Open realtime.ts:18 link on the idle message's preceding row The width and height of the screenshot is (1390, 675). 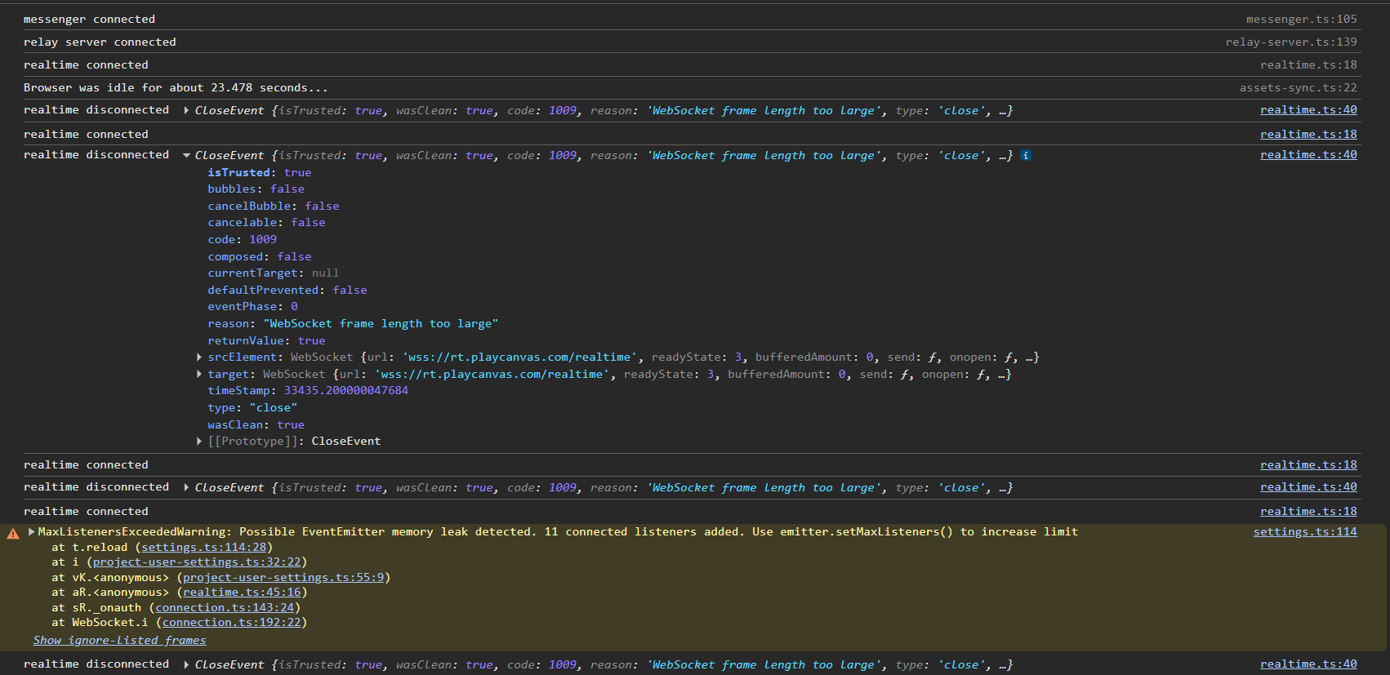pyautogui.click(x=1308, y=64)
